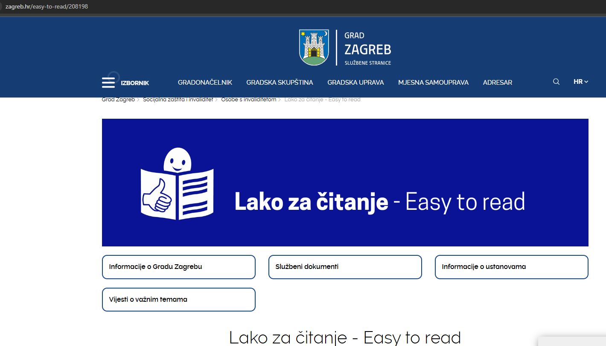606x346 pixels.
Task: Click Lako za čitanje breadcrumb text
Action: pyautogui.click(x=322, y=100)
